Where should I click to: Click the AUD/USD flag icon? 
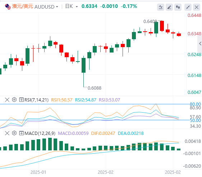8,7
